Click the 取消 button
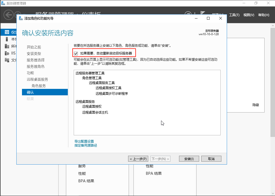275x196 pixels. click(x=211, y=159)
